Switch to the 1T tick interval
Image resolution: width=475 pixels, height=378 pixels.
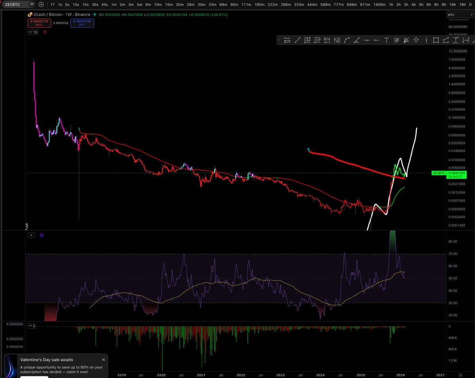click(53, 4)
